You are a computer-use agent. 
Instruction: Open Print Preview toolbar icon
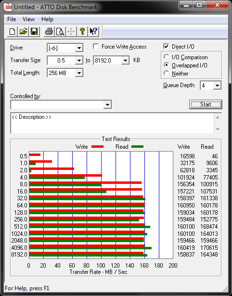[60, 31]
